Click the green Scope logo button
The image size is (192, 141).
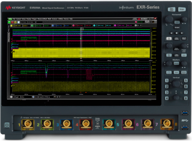(x=10, y=19)
